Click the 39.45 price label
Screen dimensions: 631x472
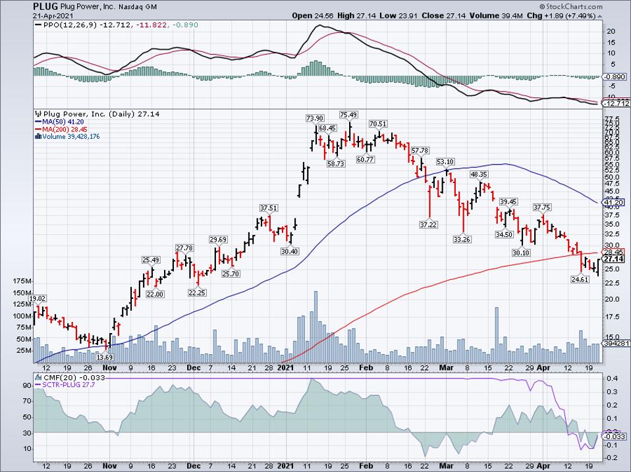508,201
